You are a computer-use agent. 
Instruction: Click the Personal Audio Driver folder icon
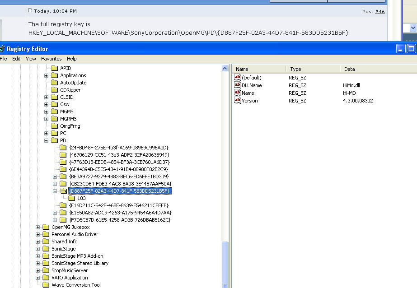coord(46,234)
